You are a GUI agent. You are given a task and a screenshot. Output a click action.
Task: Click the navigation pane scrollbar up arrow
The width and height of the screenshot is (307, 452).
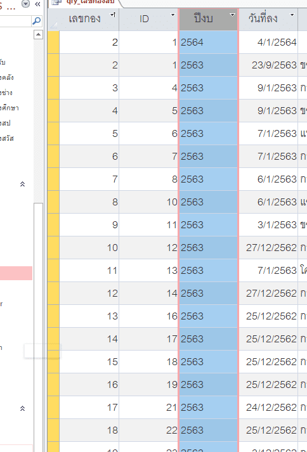click(x=38, y=35)
